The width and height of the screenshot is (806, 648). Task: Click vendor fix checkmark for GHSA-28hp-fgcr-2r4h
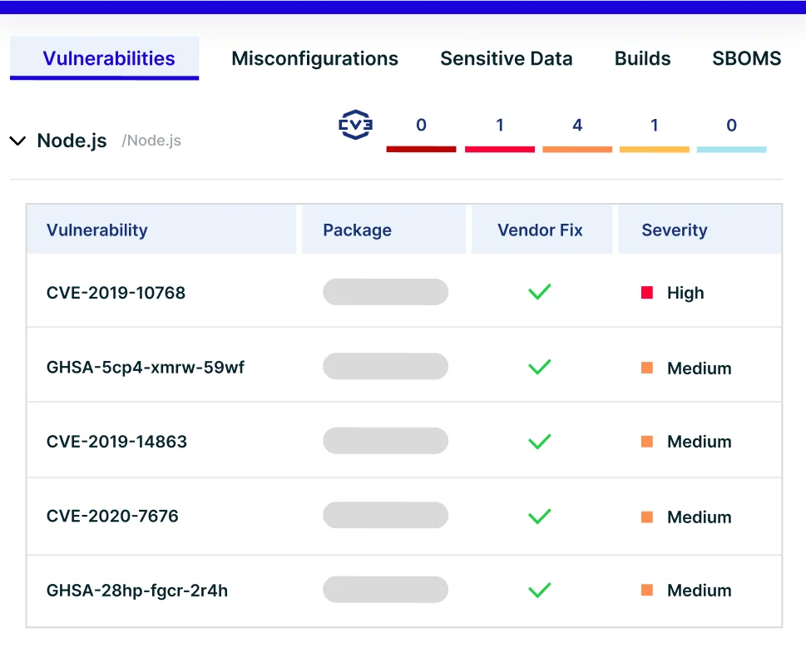coord(540,590)
